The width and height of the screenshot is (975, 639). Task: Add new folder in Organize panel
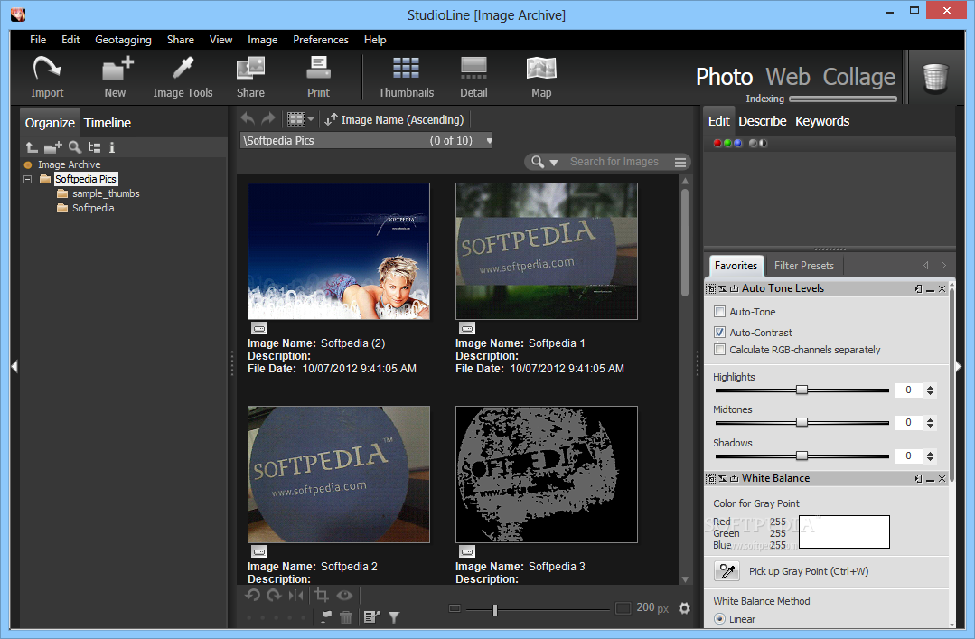tap(53, 147)
